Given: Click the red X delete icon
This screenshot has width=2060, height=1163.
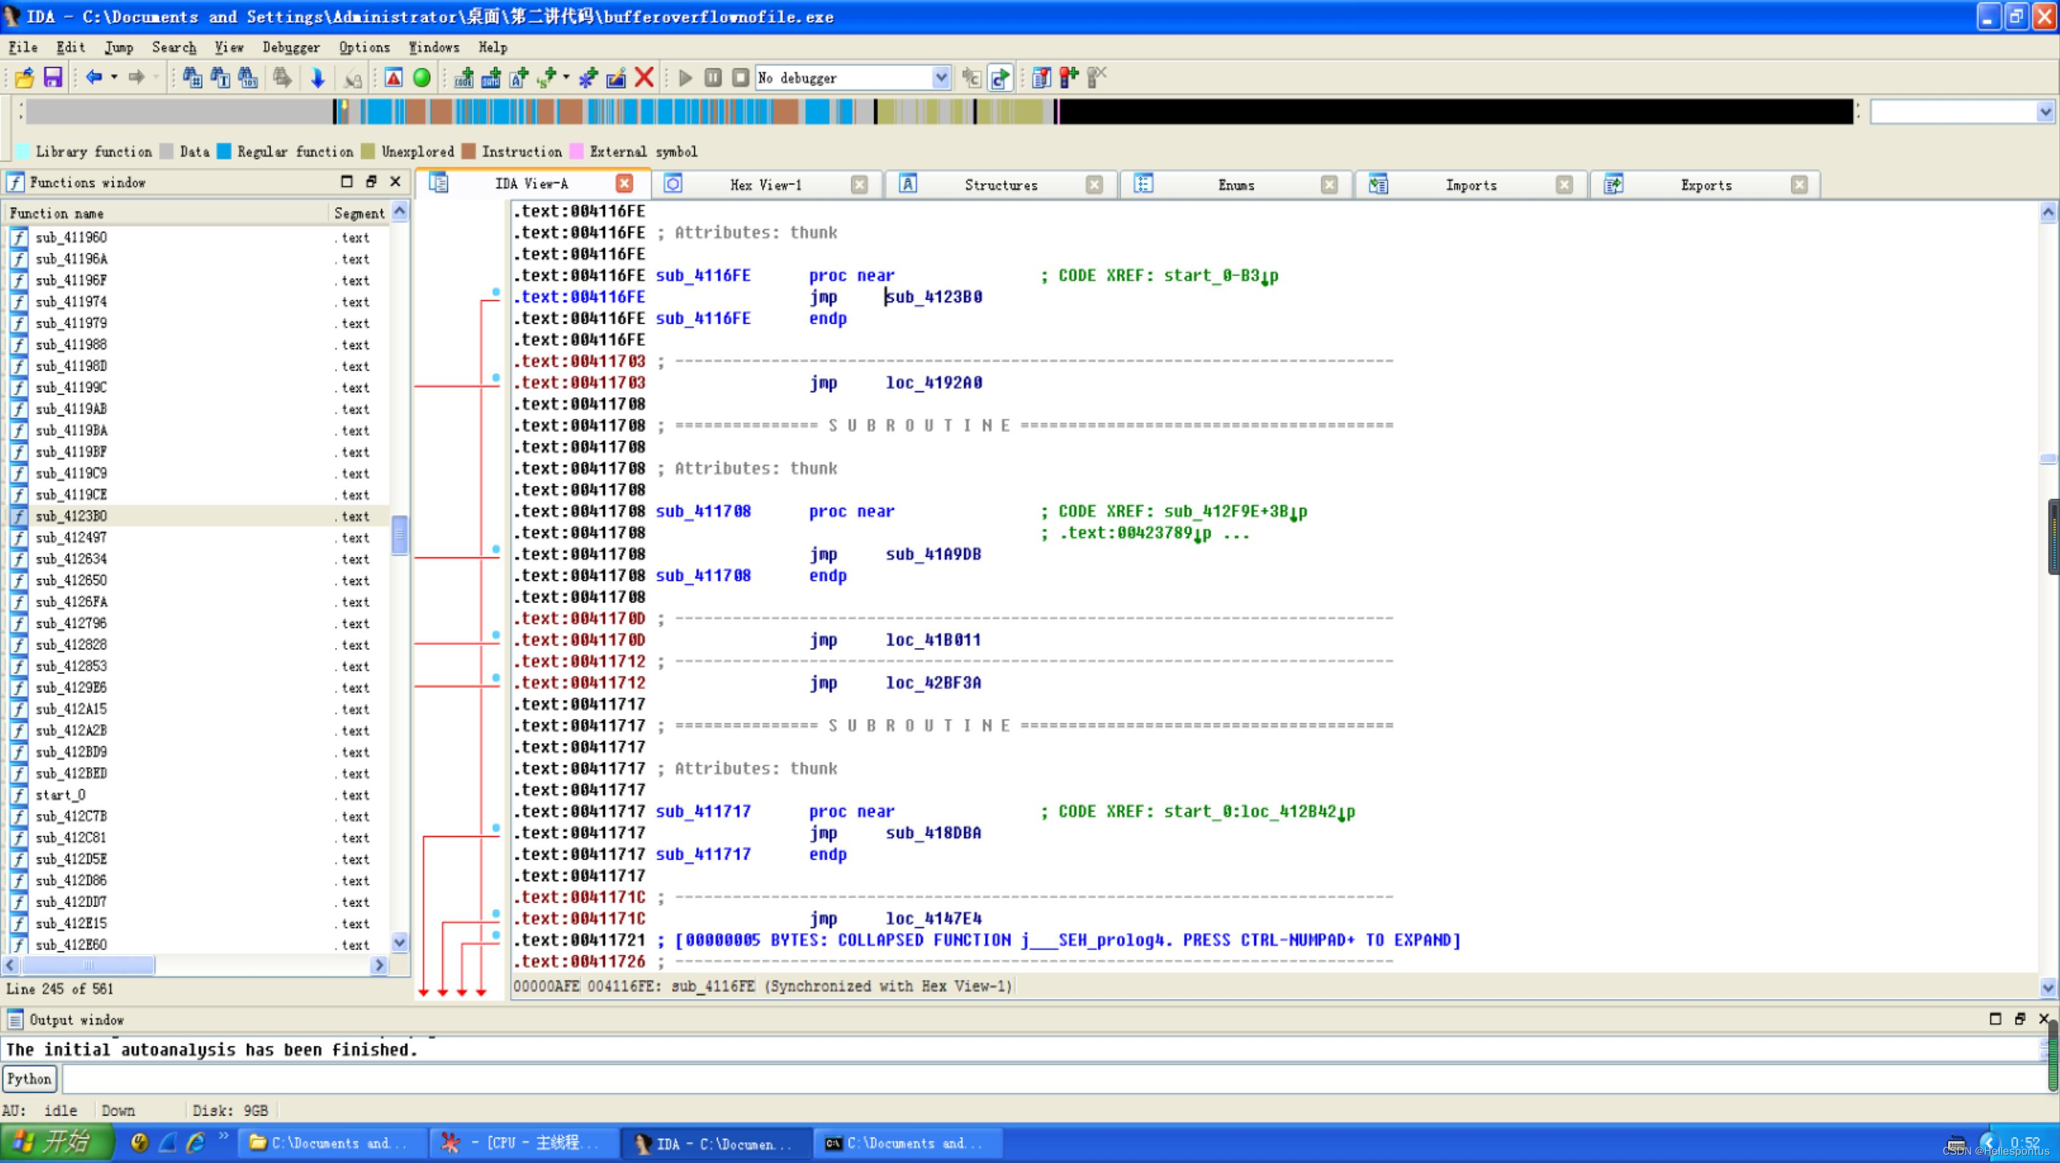Looking at the screenshot, I should point(644,77).
